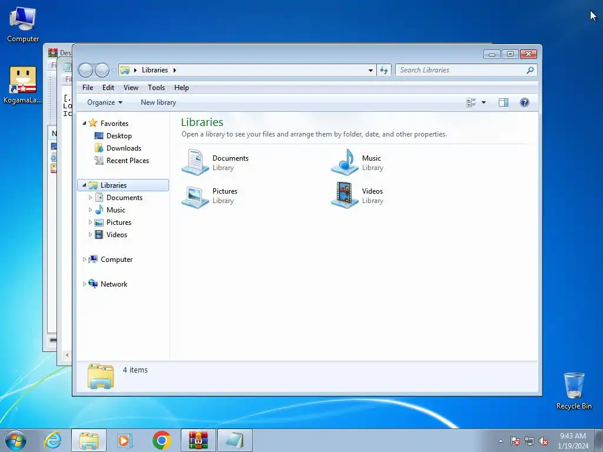Change your view using the view icon
The width and height of the screenshot is (603, 452).
point(471,102)
